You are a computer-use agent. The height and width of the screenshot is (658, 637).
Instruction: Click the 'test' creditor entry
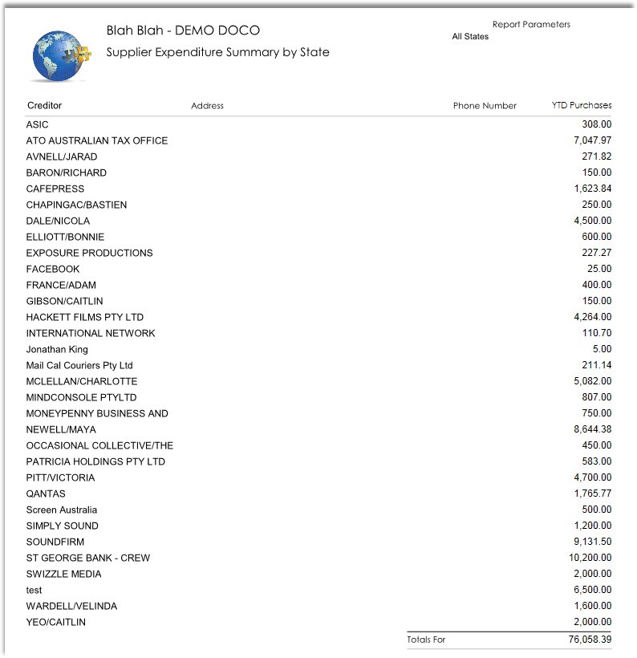[34, 590]
